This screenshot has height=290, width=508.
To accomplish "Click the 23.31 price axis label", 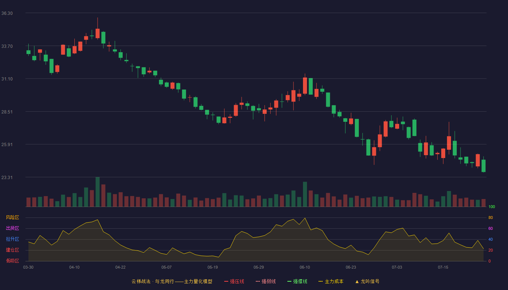I will tap(7, 177).
